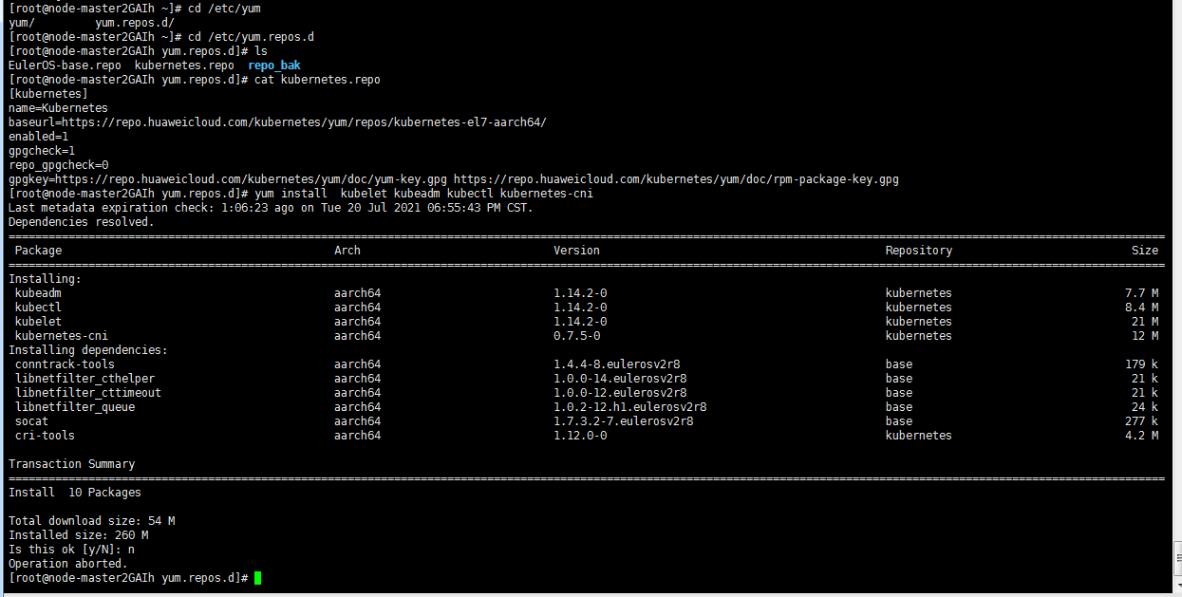
Task: Click the green terminal cursor block
Action: (x=257, y=578)
